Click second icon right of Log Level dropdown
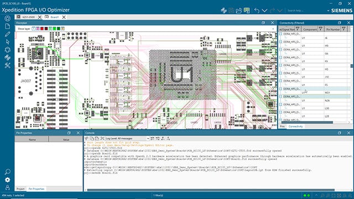This screenshot has height=199, width=354. [x=158, y=138]
